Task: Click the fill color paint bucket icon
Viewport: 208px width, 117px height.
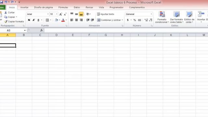Action: (x=56, y=20)
